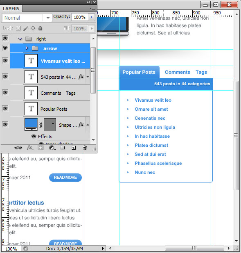Select the Popular Posts layer name
The height and width of the screenshot is (253, 241).
pos(54,109)
